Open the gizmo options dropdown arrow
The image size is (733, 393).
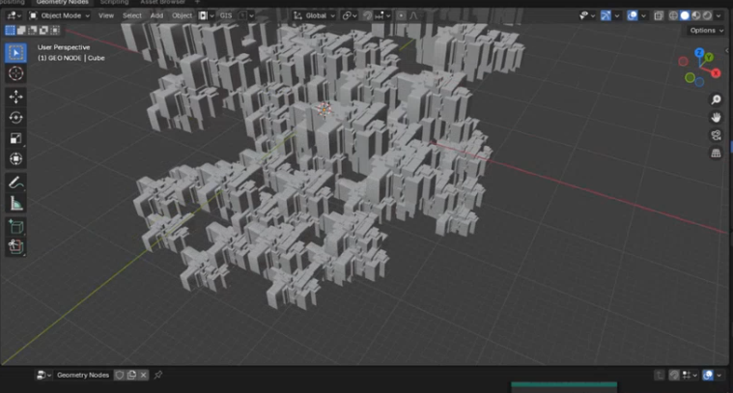[x=617, y=15]
